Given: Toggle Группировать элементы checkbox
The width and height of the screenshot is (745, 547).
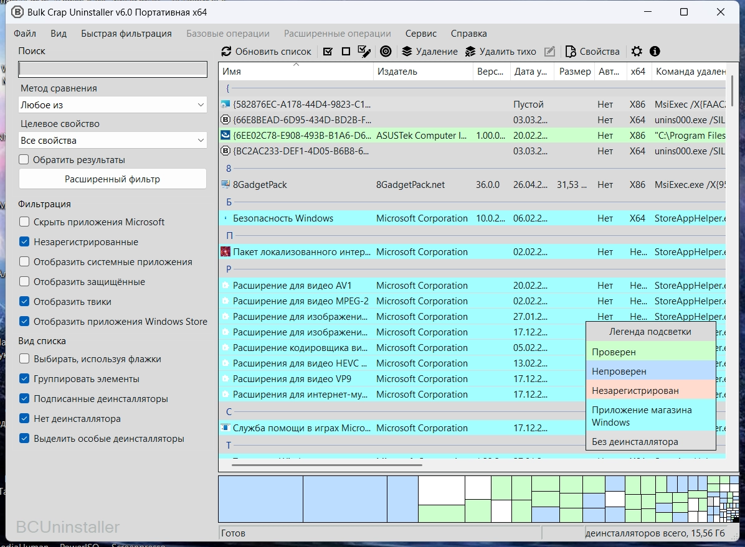Looking at the screenshot, I should (24, 379).
